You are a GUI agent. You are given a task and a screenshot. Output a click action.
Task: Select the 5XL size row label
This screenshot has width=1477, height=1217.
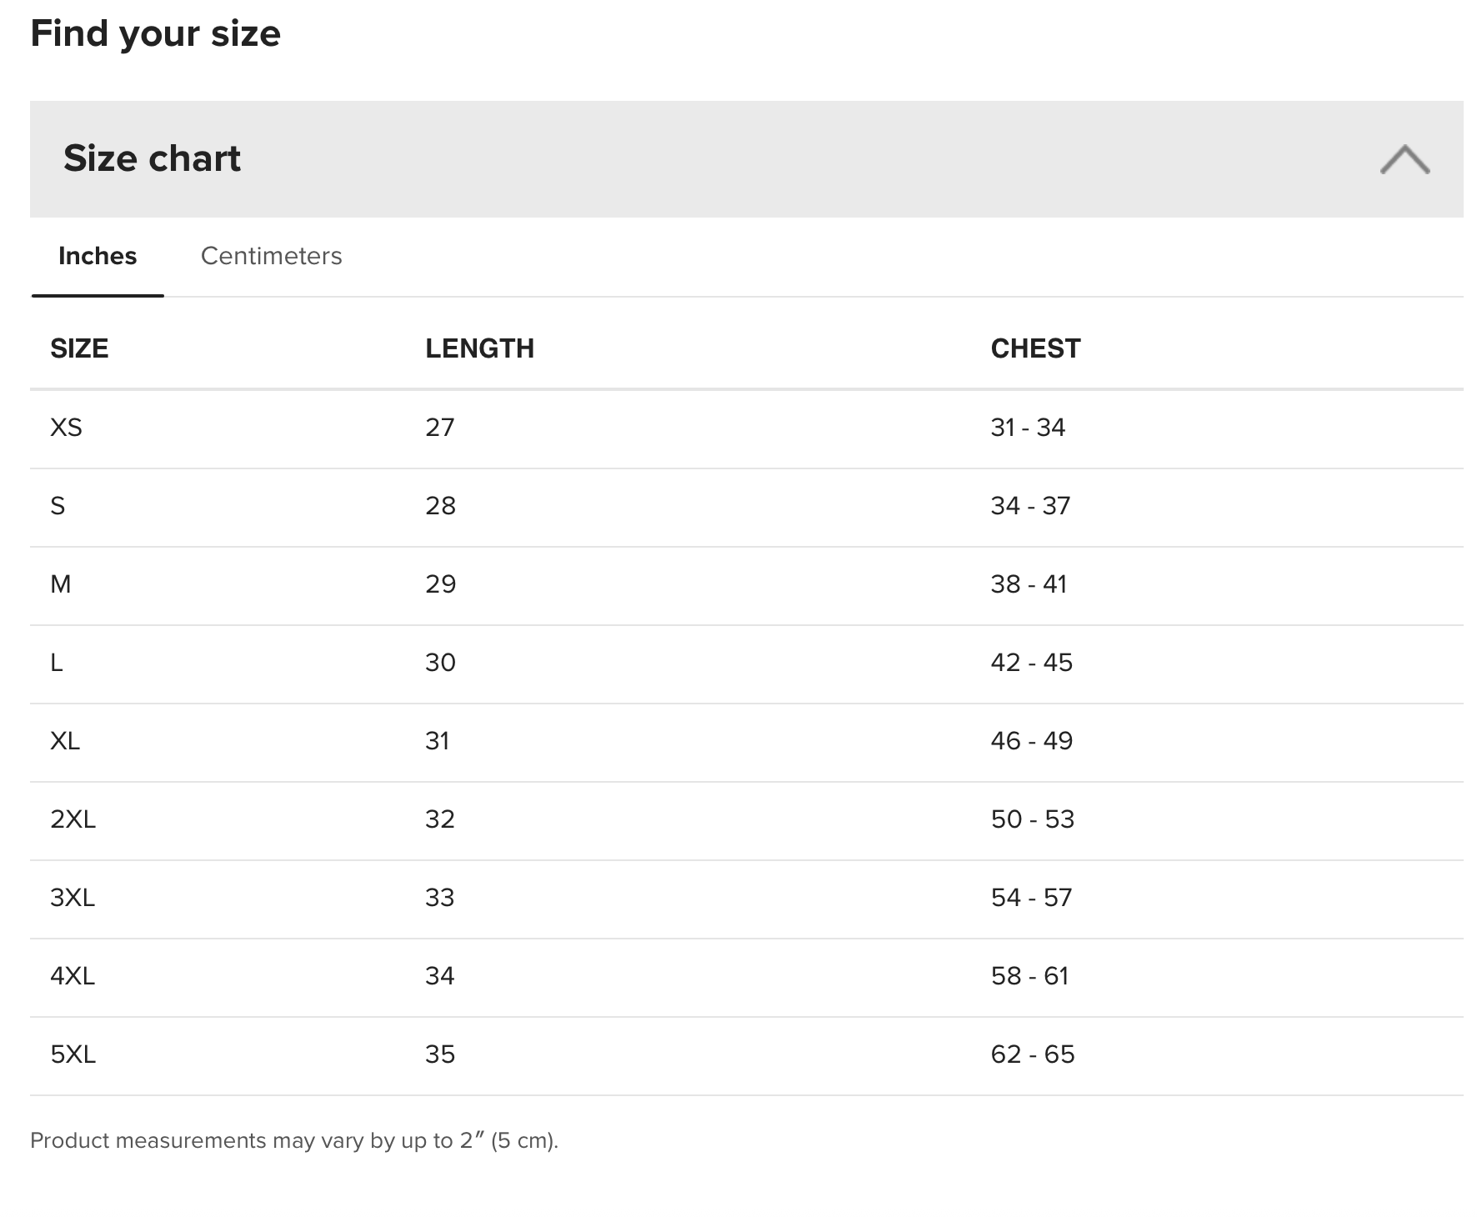[73, 1054]
